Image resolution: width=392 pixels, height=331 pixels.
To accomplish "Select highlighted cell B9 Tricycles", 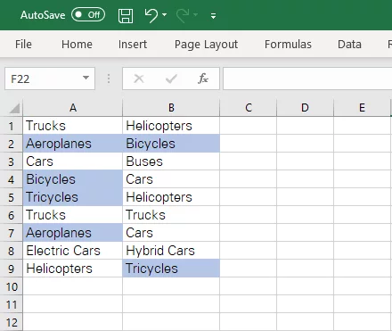I will pos(171,269).
